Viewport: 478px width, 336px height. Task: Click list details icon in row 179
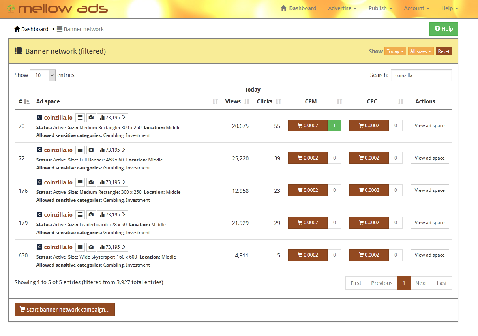pos(80,214)
